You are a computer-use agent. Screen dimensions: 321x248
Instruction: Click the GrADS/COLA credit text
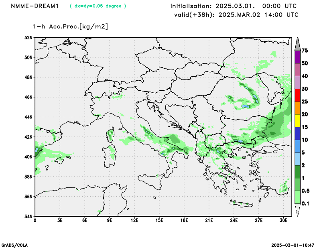tap(14, 245)
